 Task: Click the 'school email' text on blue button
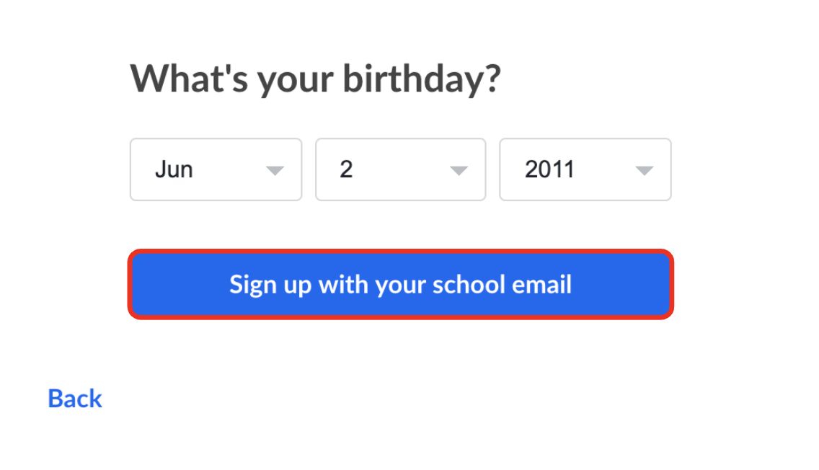point(502,284)
